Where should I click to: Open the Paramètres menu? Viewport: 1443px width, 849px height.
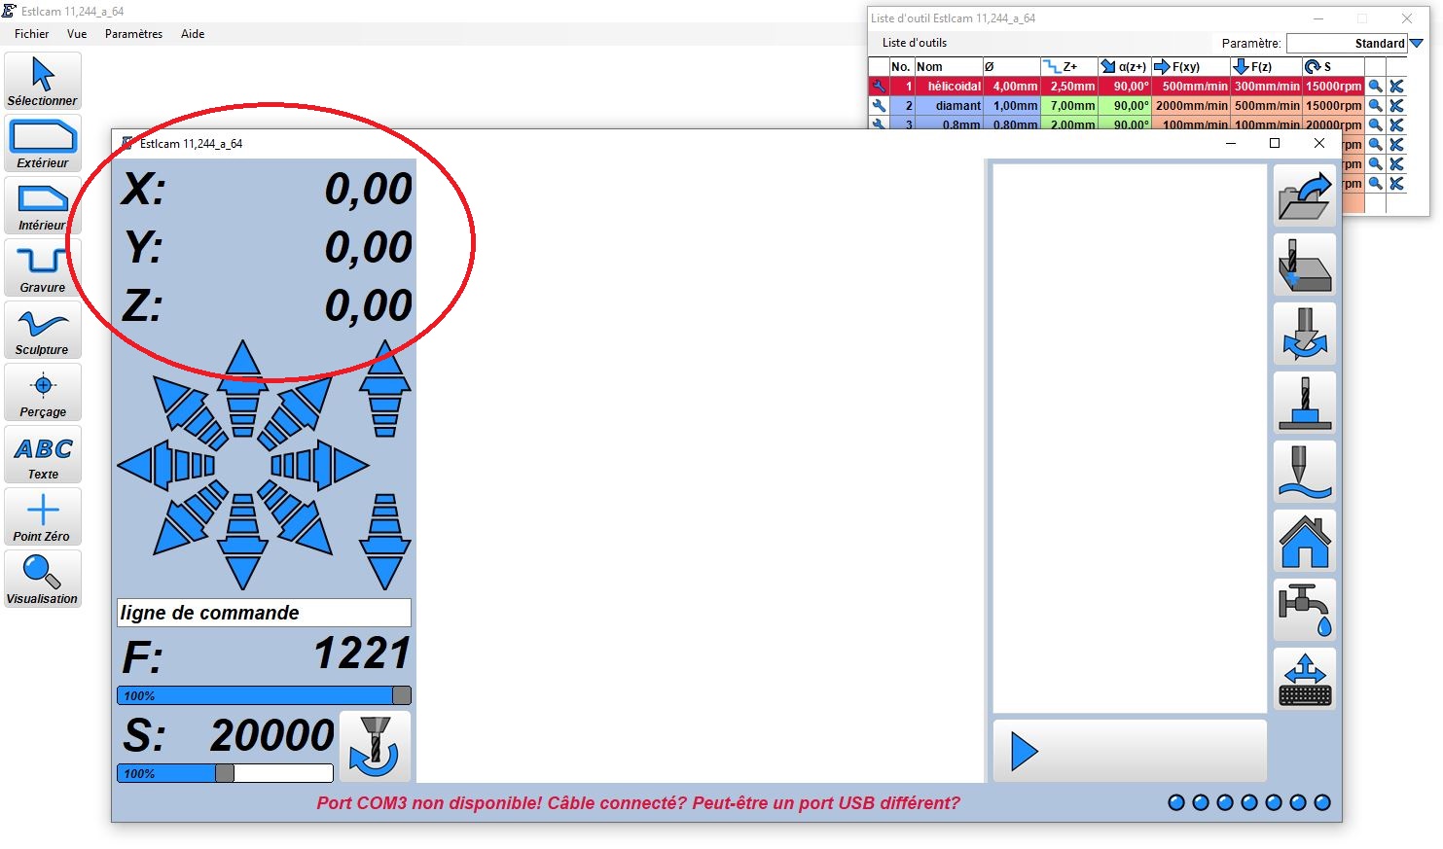(133, 34)
